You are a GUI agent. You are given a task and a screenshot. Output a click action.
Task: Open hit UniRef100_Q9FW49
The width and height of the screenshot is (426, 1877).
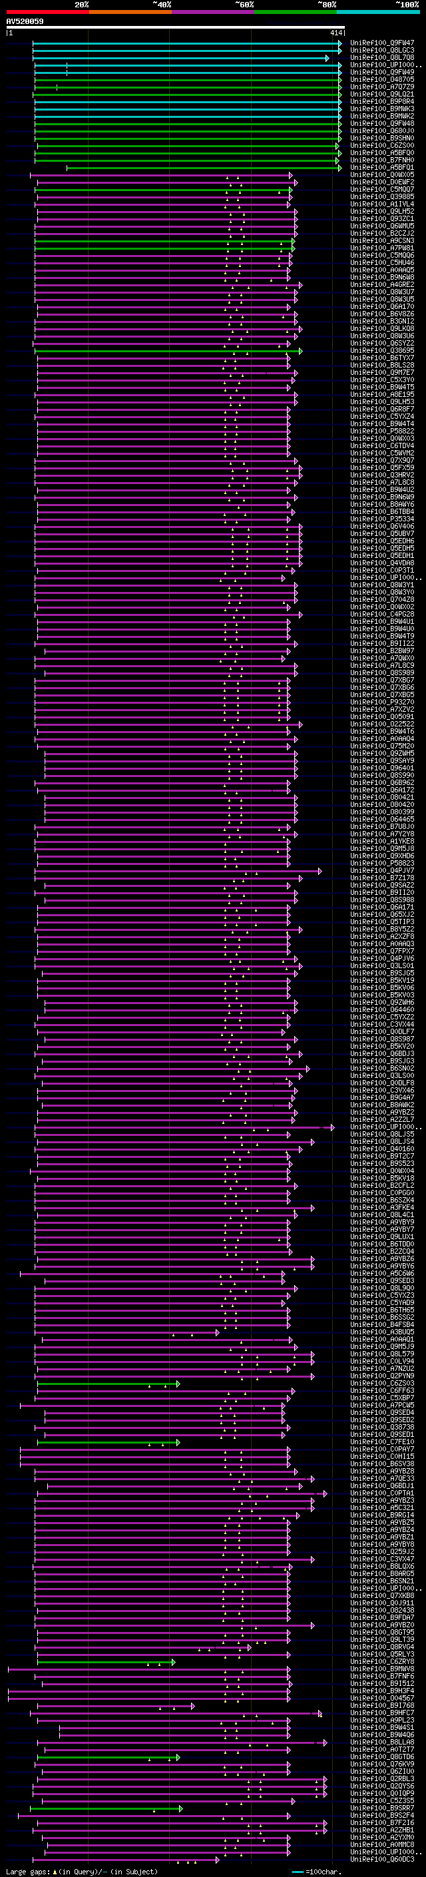382,72
